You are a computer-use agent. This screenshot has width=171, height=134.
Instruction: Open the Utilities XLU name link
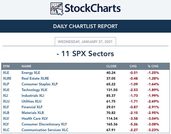point(31,101)
